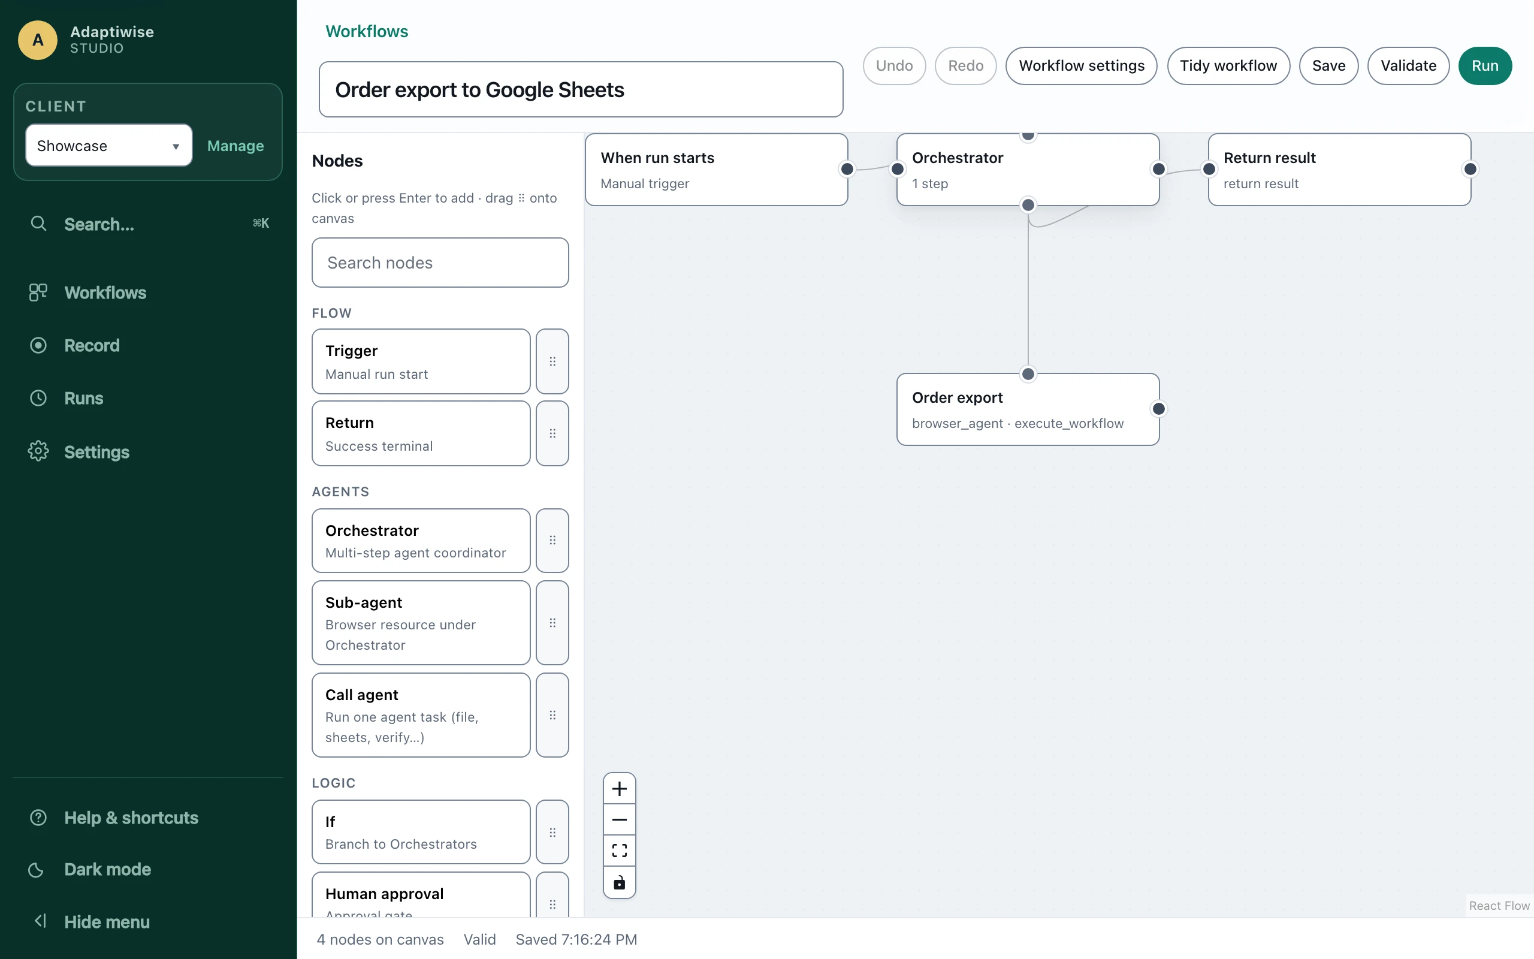Image resolution: width=1534 pixels, height=959 pixels.
Task: Click the Record circle icon in sidebar
Action: tap(38, 346)
